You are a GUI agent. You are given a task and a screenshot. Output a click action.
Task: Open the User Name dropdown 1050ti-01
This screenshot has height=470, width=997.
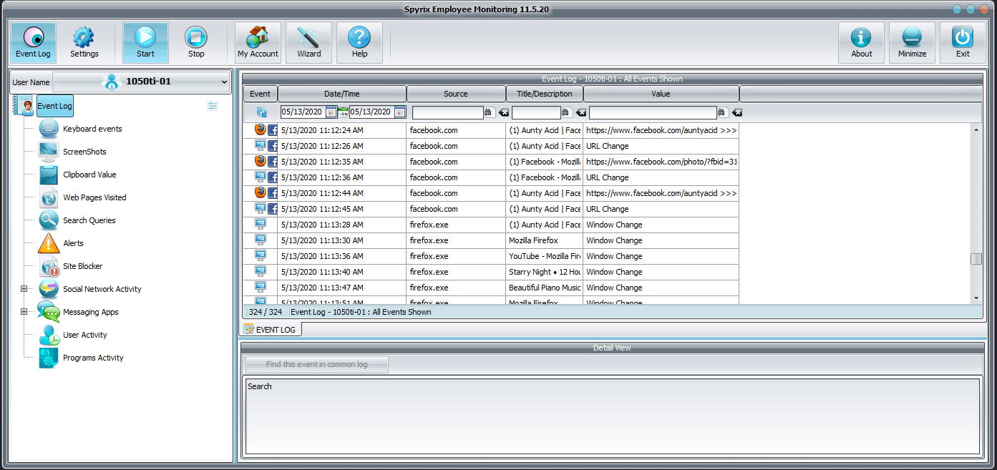pos(142,82)
